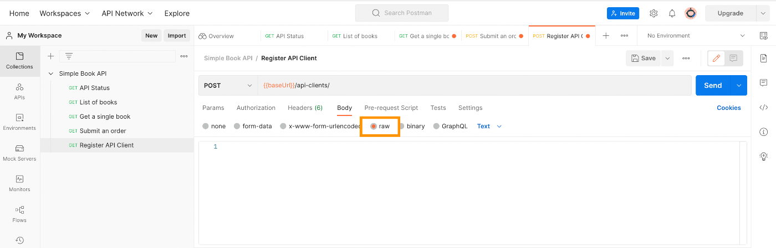Switch to comment mode icon
This screenshot has height=248, width=776.
coord(733,58)
